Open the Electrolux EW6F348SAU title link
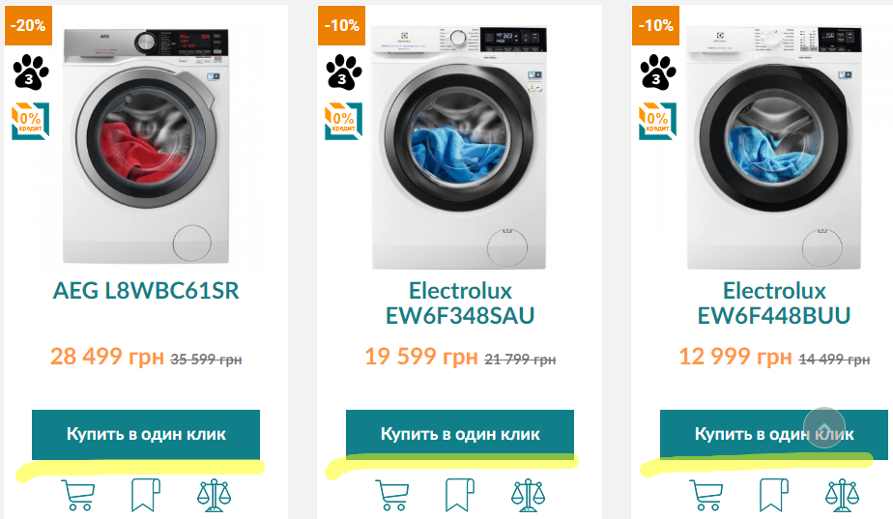 459,303
